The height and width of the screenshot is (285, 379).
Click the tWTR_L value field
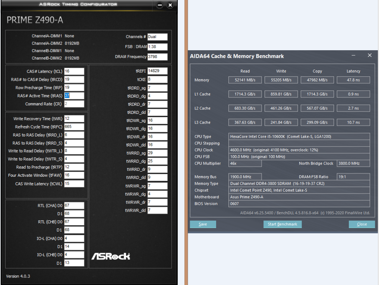tap(74, 151)
